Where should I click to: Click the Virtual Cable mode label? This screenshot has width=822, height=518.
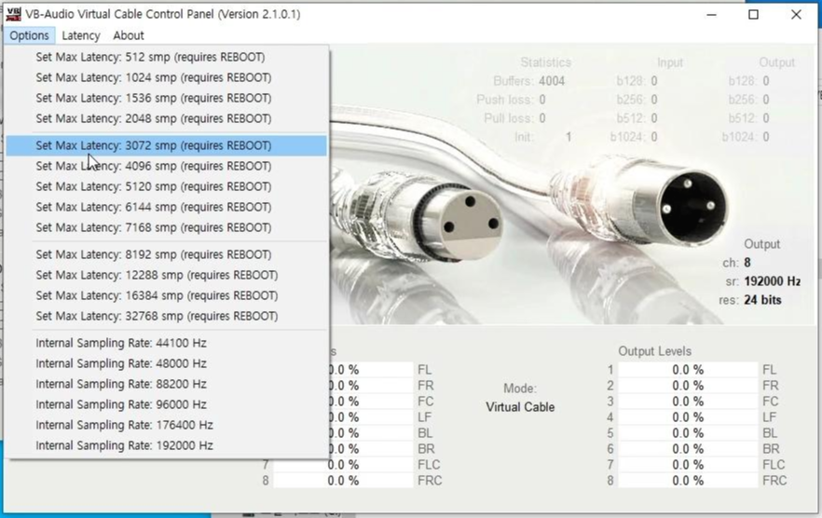(520, 407)
